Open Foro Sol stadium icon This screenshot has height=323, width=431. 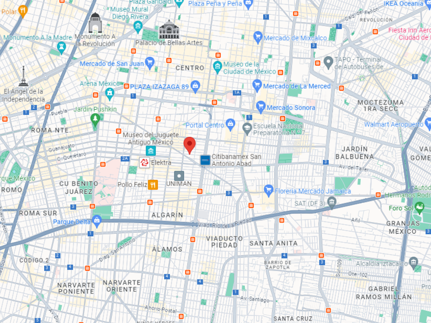(419, 208)
